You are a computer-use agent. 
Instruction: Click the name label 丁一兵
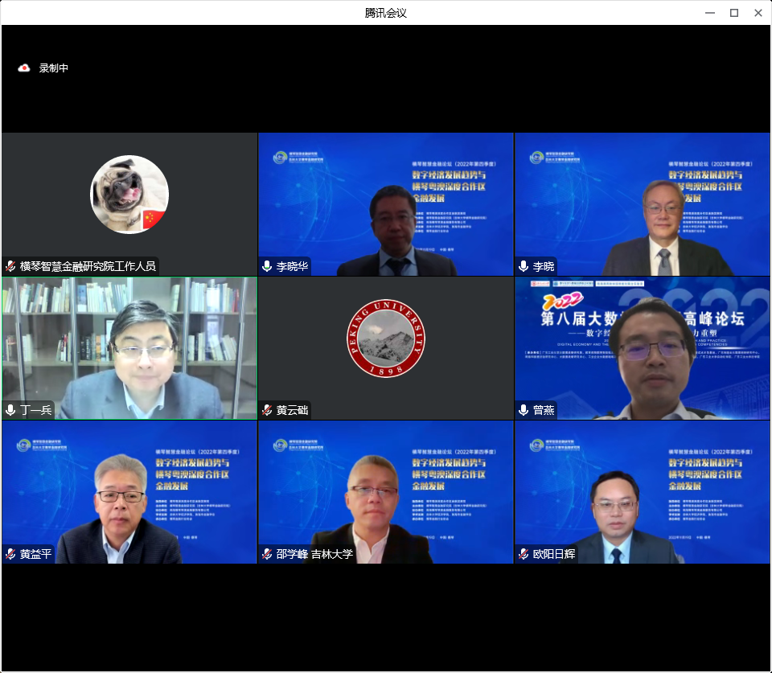coord(35,410)
